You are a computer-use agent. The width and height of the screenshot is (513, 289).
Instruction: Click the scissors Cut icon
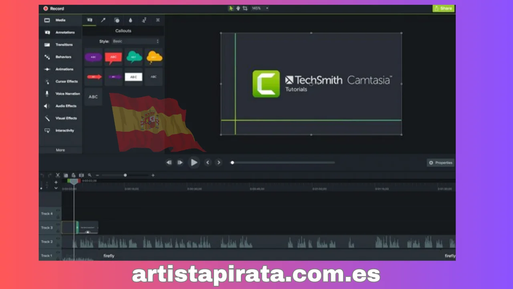(58, 175)
